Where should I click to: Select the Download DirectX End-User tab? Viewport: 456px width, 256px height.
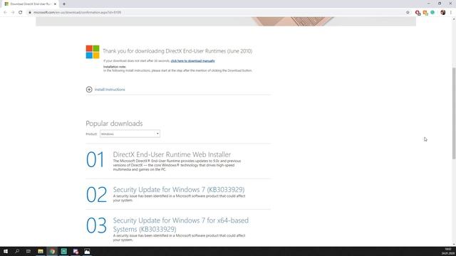pyautogui.click(x=30, y=4)
